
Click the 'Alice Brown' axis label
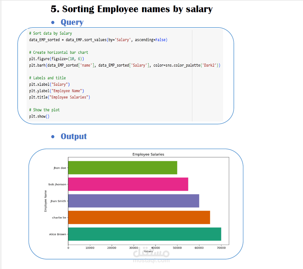[x=58, y=234]
